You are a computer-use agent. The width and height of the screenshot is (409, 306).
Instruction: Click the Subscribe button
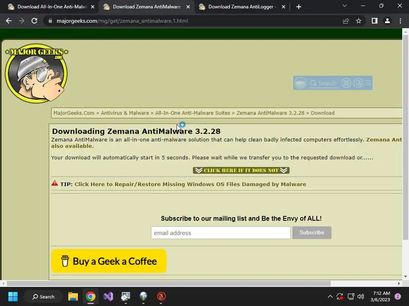click(x=312, y=233)
